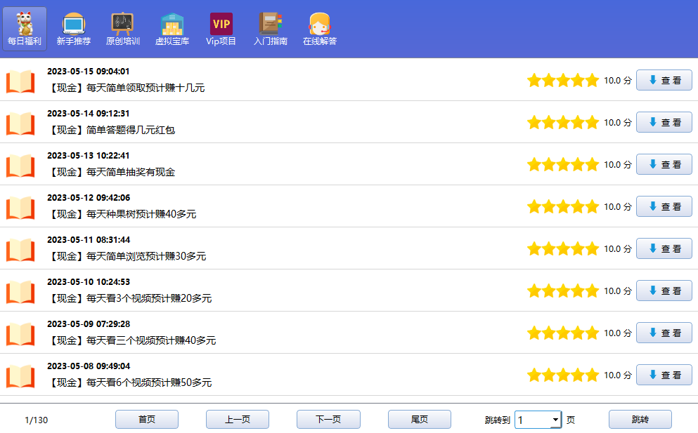The height and width of the screenshot is (433, 698).
Task: Click the timestamp 2023-05-11 08:31:44
Action: tap(89, 240)
